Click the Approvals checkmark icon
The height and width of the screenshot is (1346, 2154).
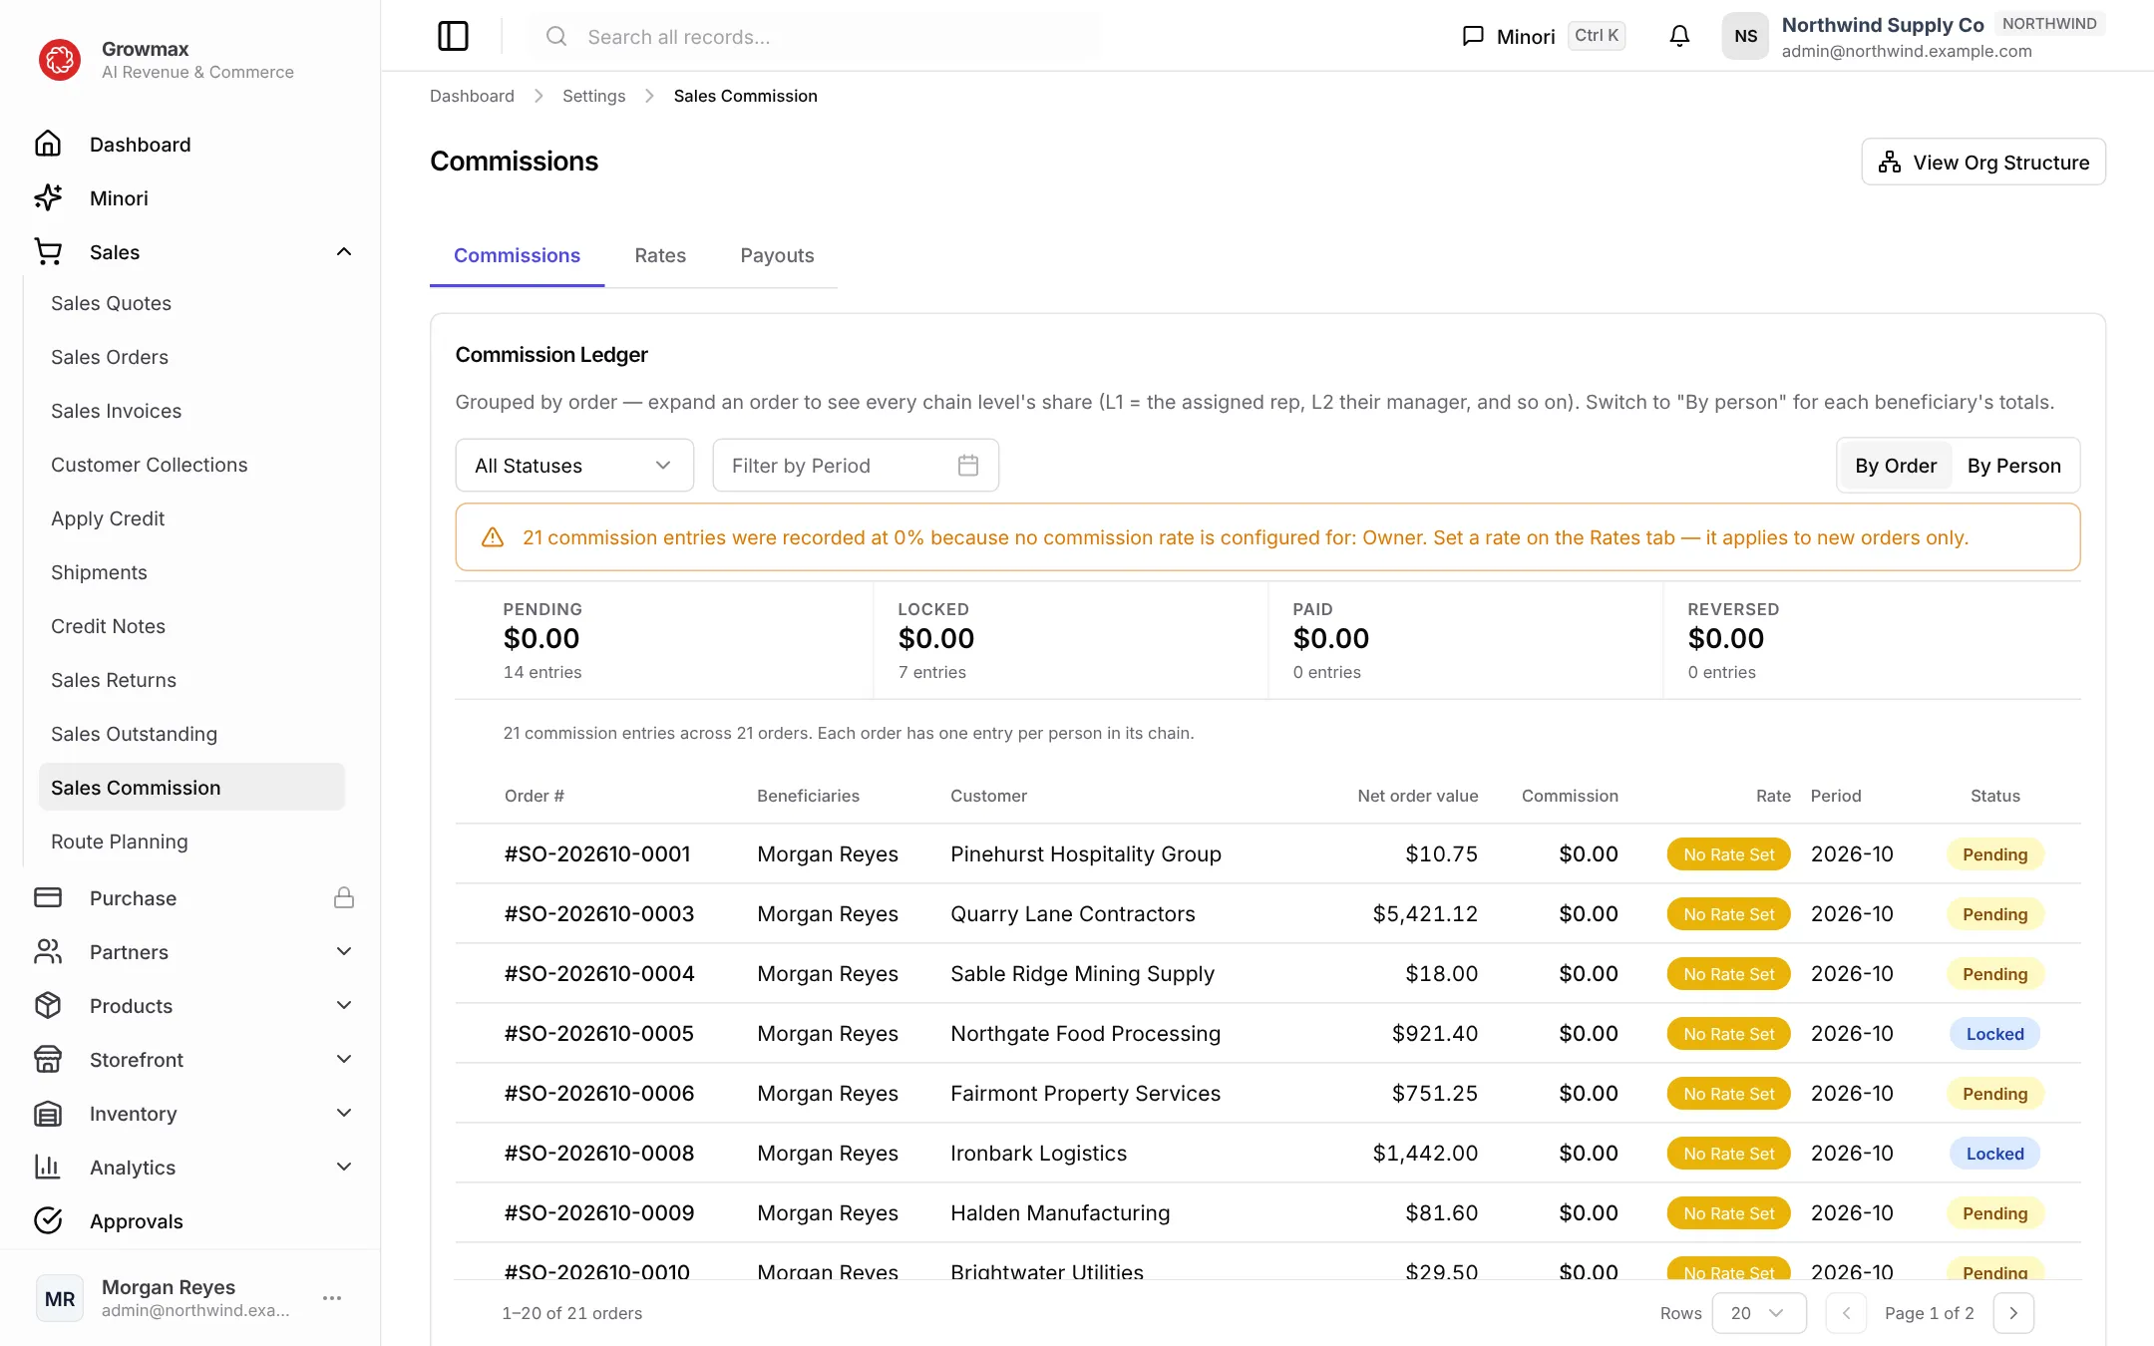(x=48, y=1220)
